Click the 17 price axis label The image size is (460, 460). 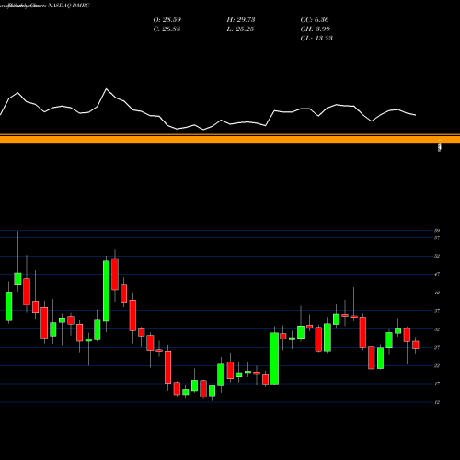437,384
